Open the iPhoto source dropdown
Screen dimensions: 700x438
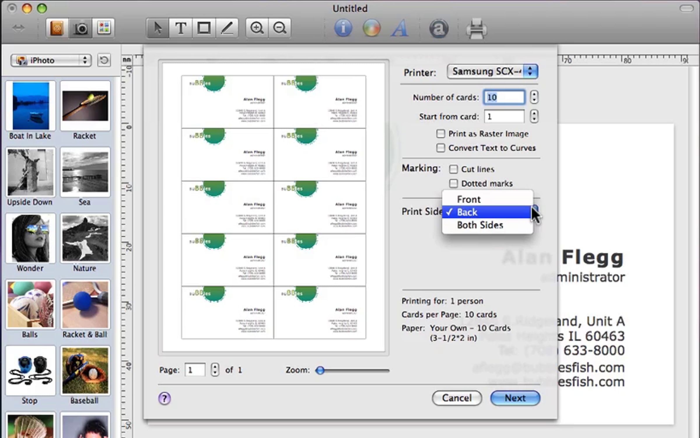[x=51, y=60]
